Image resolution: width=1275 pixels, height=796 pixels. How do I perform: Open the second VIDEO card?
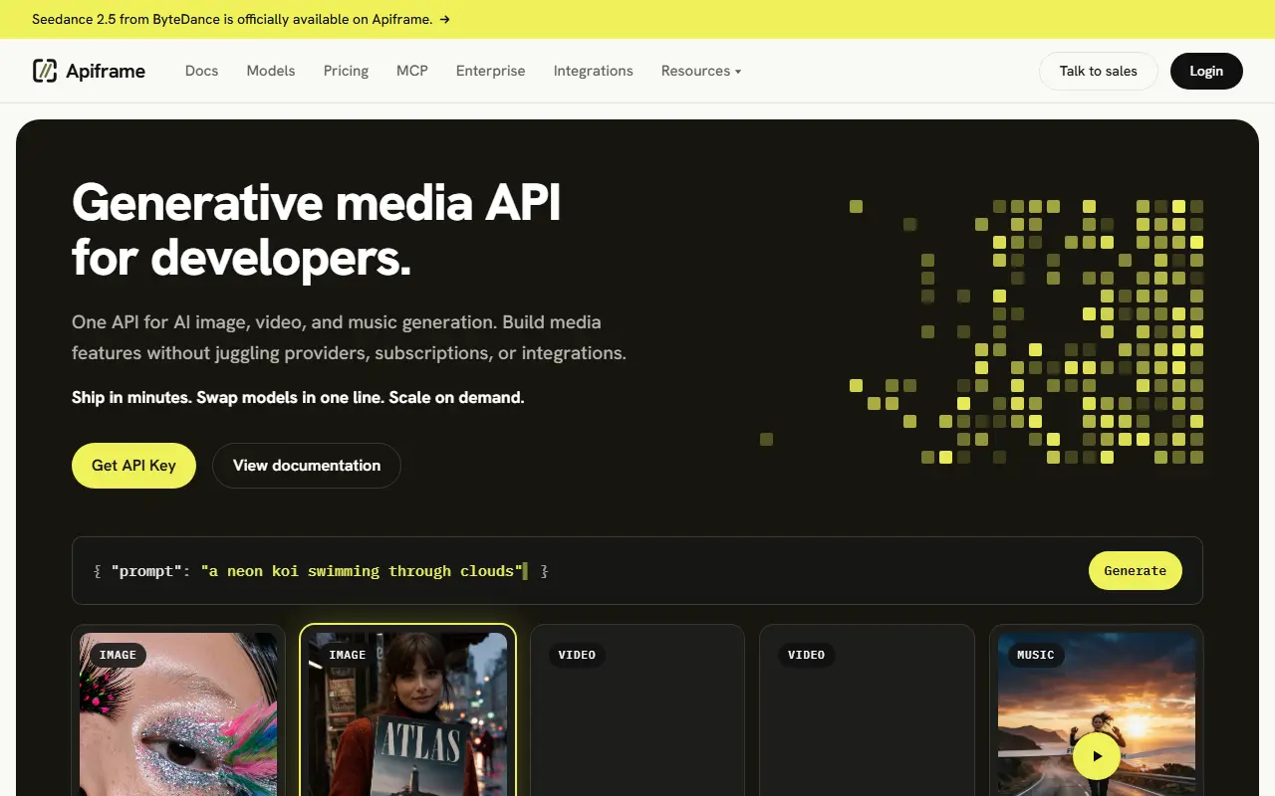(x=867, y=710)
